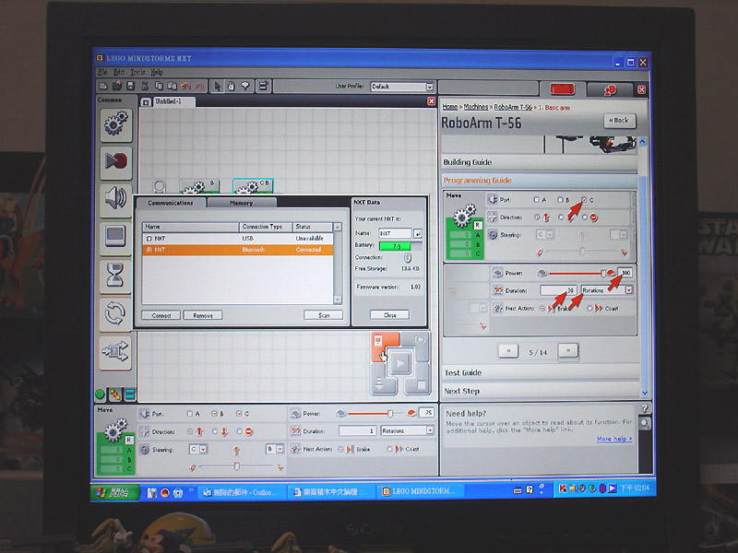Select the Record/Play block in palette
This screenshot has height=553, width=738.
(x=116, y=163)
